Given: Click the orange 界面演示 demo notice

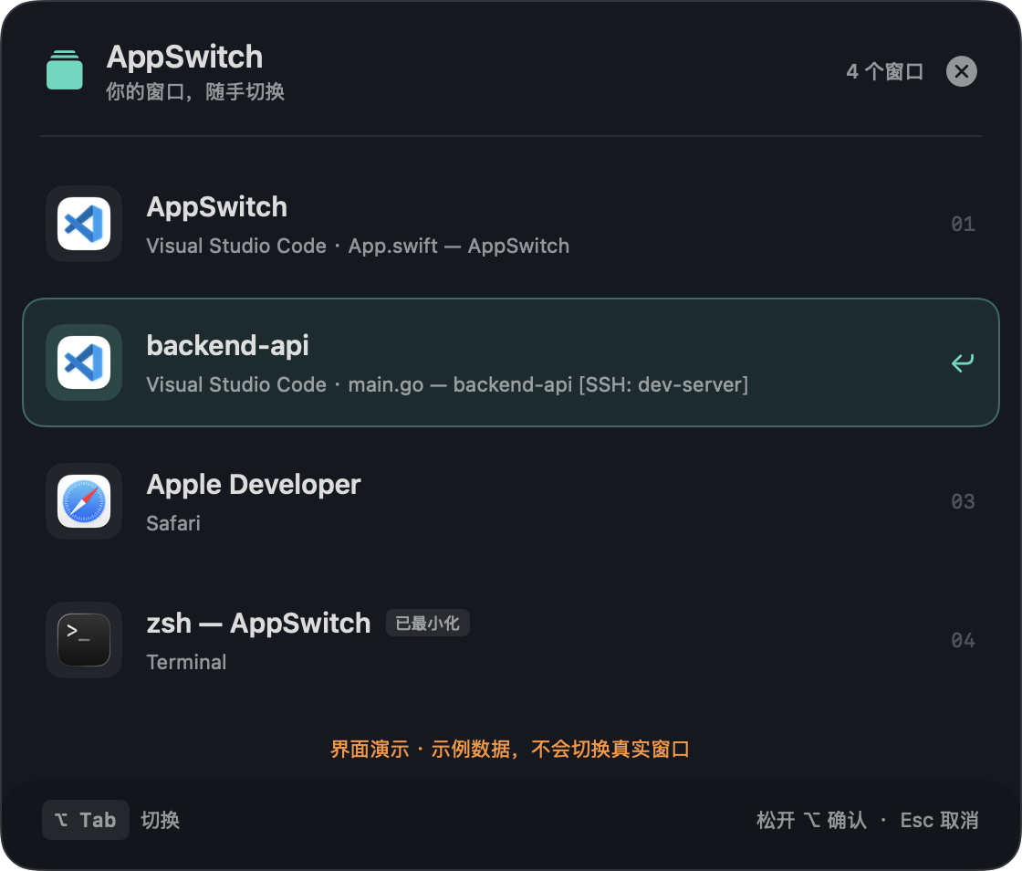Looking at the screenshot, I should click(x=510, y=749).
